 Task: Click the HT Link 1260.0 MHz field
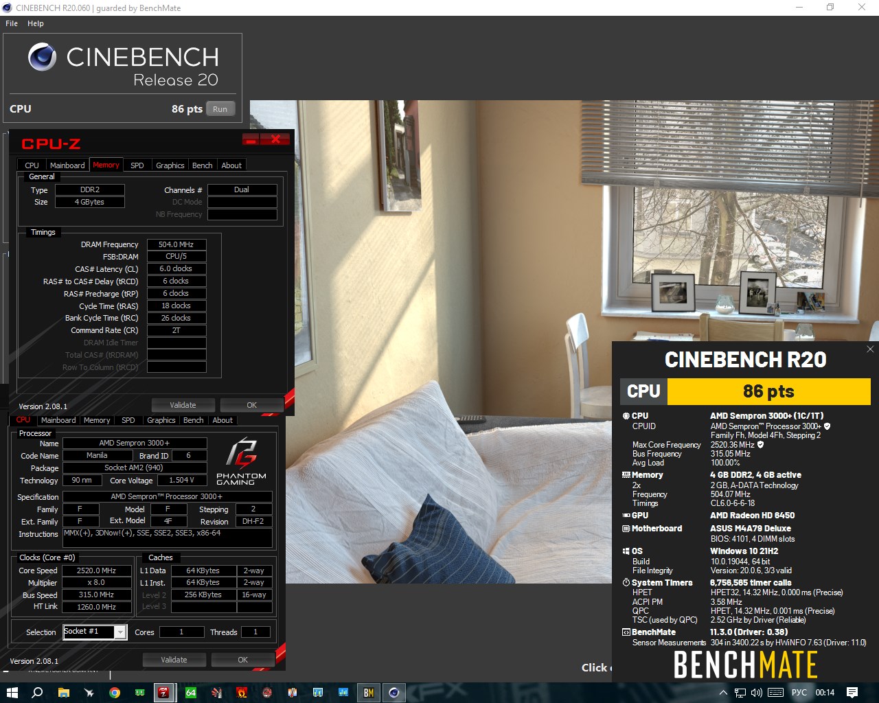coord(96,607)
